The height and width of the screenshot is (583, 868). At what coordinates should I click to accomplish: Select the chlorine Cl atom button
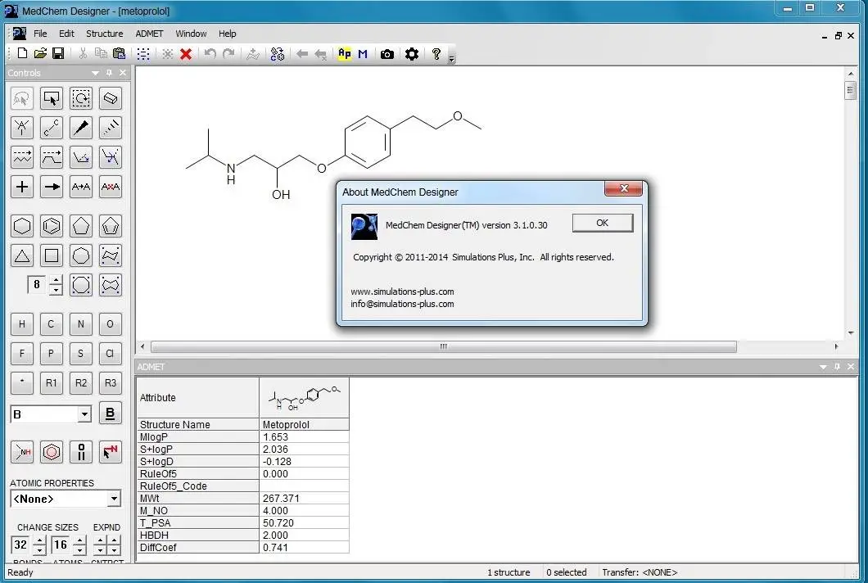pyautogui.click(x=111, y=353)
